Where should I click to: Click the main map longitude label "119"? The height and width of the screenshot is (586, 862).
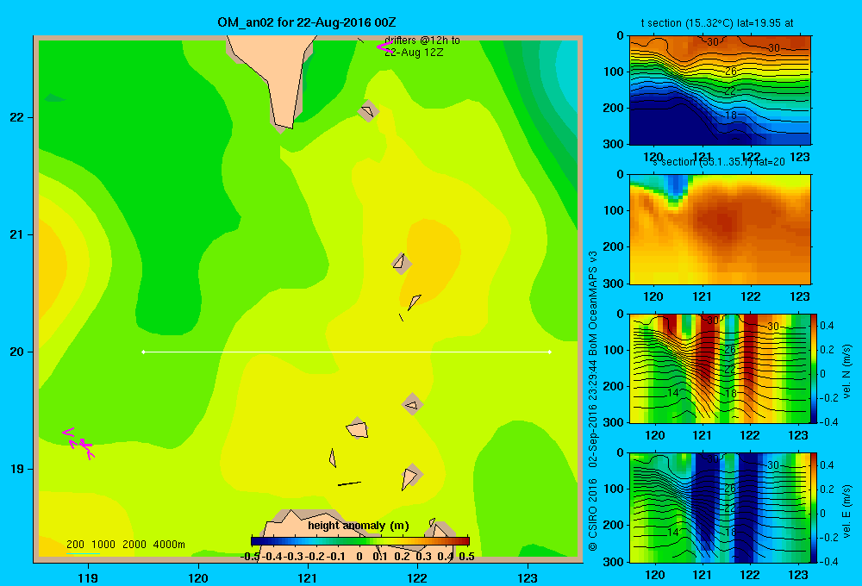pyautogui.click(x=88, y=578)
